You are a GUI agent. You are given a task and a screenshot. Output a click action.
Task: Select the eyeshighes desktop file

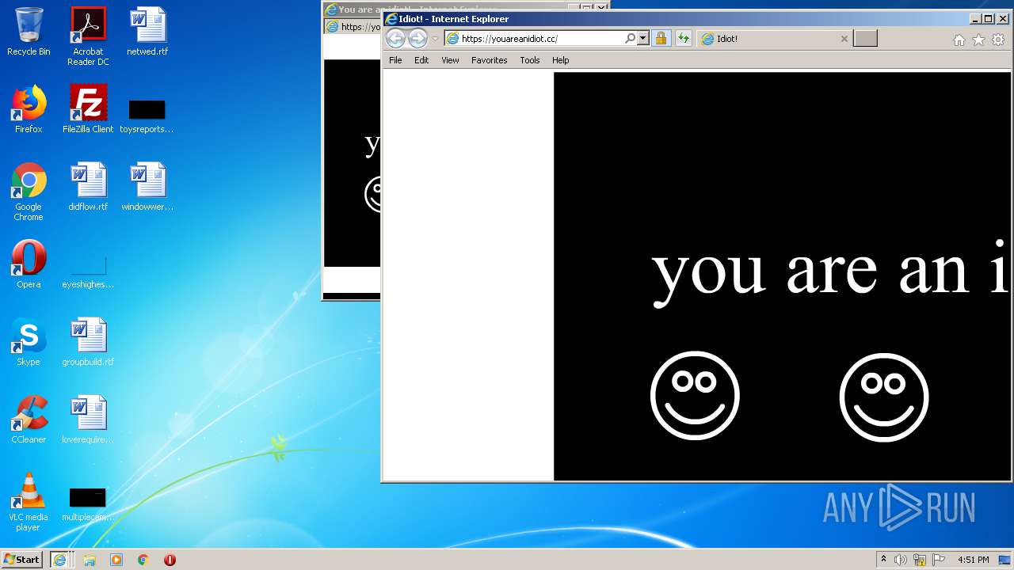tap(88, 271)
